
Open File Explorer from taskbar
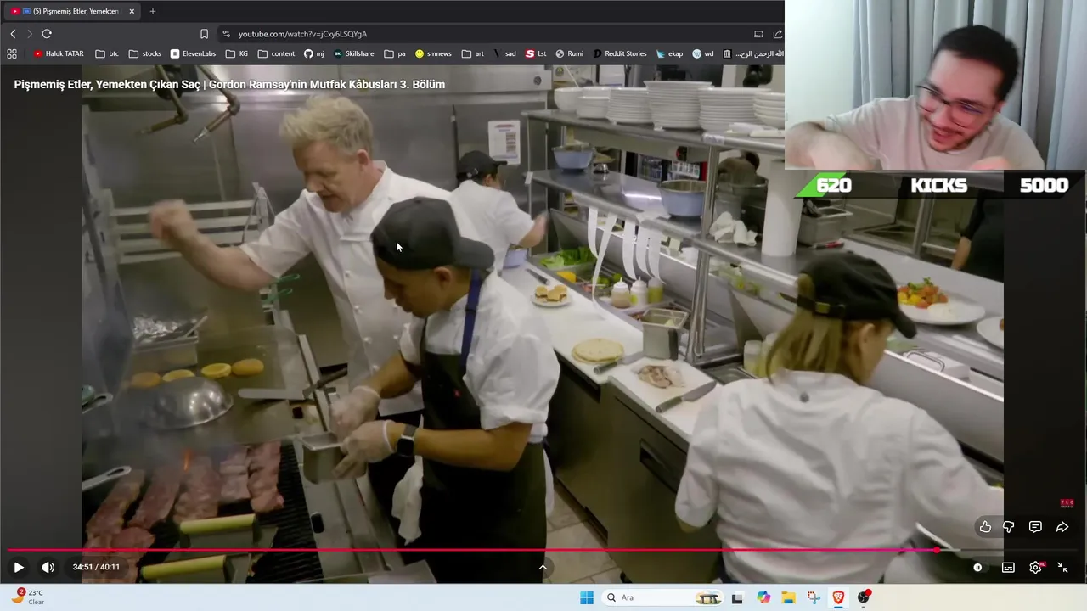click(788, 597)
